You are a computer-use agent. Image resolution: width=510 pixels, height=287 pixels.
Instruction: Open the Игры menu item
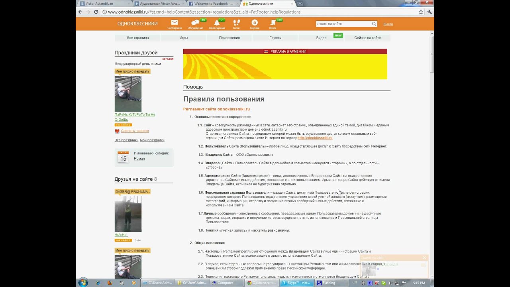183,38
